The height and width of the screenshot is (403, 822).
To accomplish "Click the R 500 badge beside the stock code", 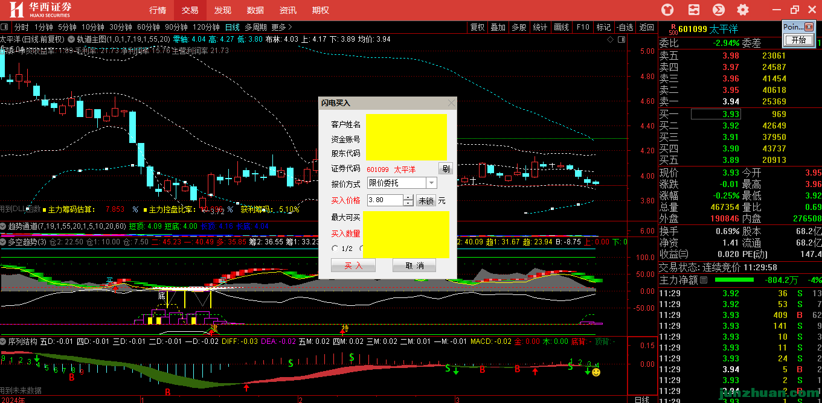I will coord(673,28).
